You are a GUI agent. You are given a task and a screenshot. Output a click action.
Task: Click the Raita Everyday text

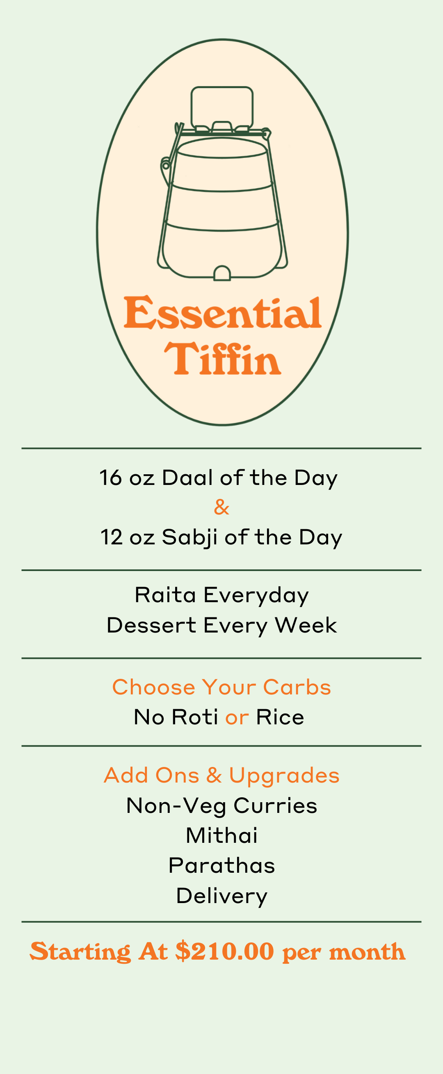(x=221, y=595)
